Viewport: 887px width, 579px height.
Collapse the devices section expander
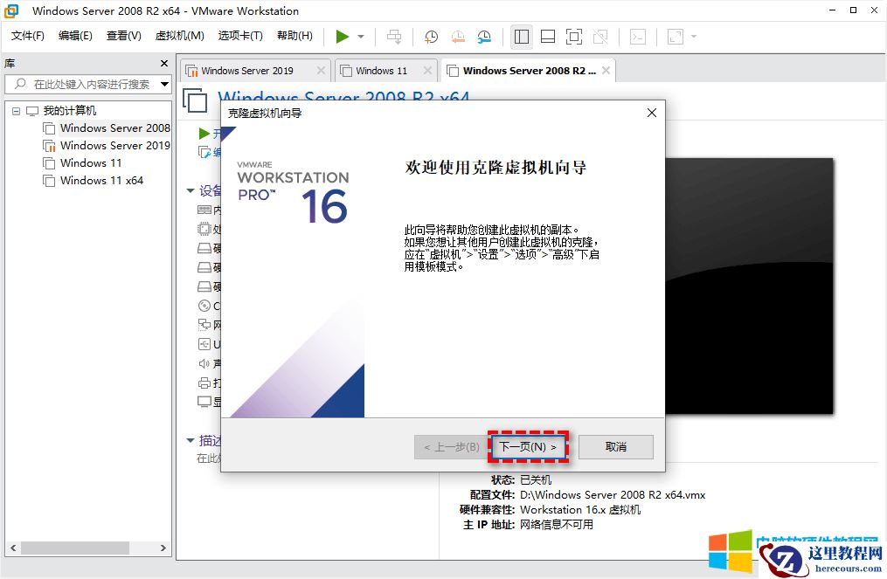(x=191, y=190)
